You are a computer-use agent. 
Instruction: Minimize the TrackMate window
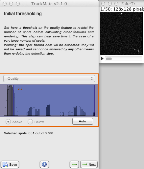click(x=11, y=4)
